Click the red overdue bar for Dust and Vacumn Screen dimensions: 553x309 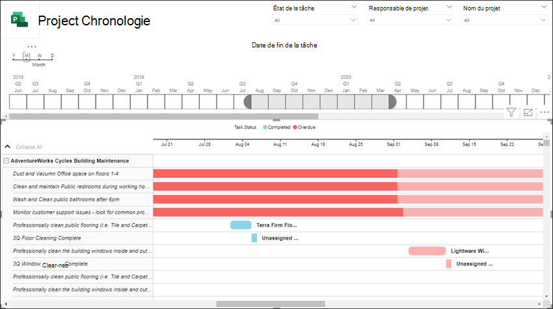[x=275, y=173]
